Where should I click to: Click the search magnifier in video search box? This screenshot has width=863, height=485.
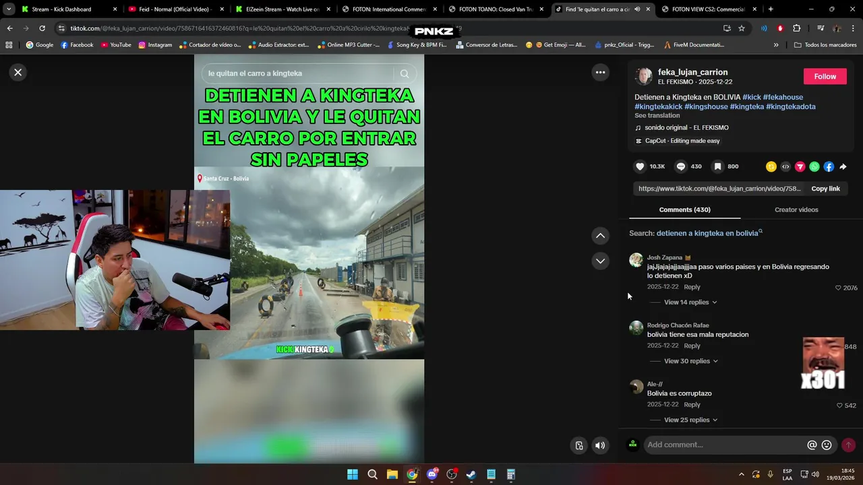click(405, 73)
